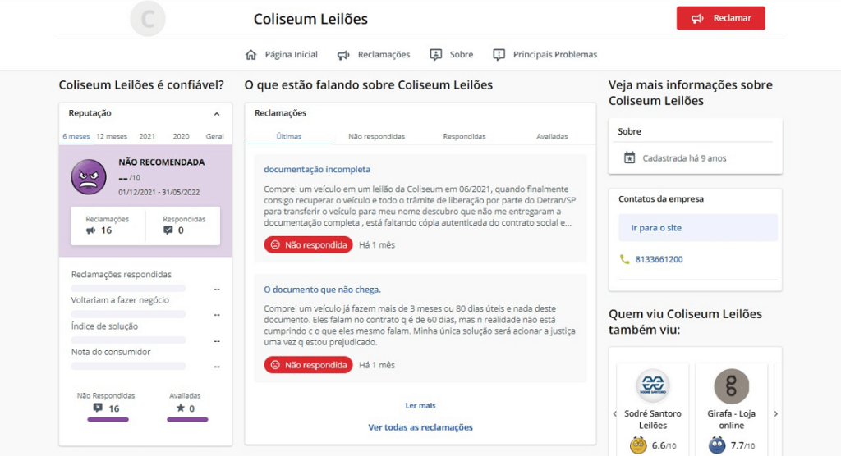Click Ver todas as reclamações link

[420, 427]
